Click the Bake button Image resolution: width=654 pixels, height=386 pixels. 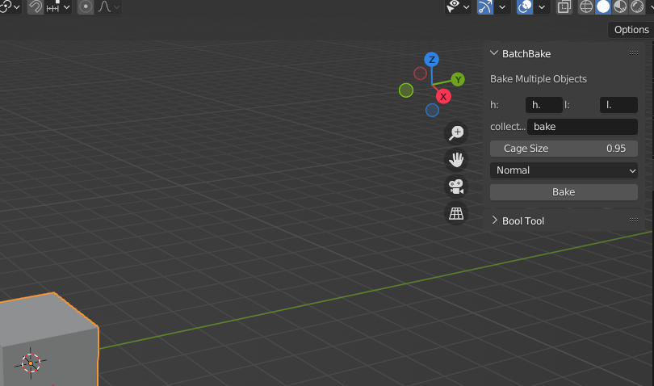pyautogui.click(x=564, y=192)
